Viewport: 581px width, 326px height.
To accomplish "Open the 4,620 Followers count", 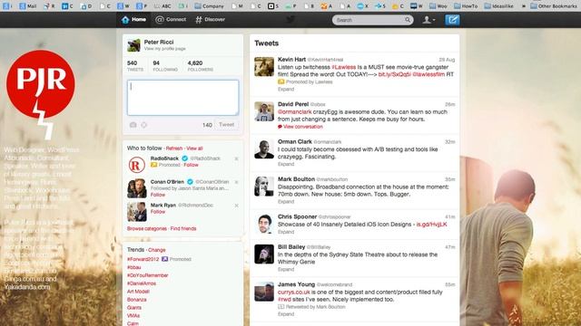I will click(x=200, y=66).
